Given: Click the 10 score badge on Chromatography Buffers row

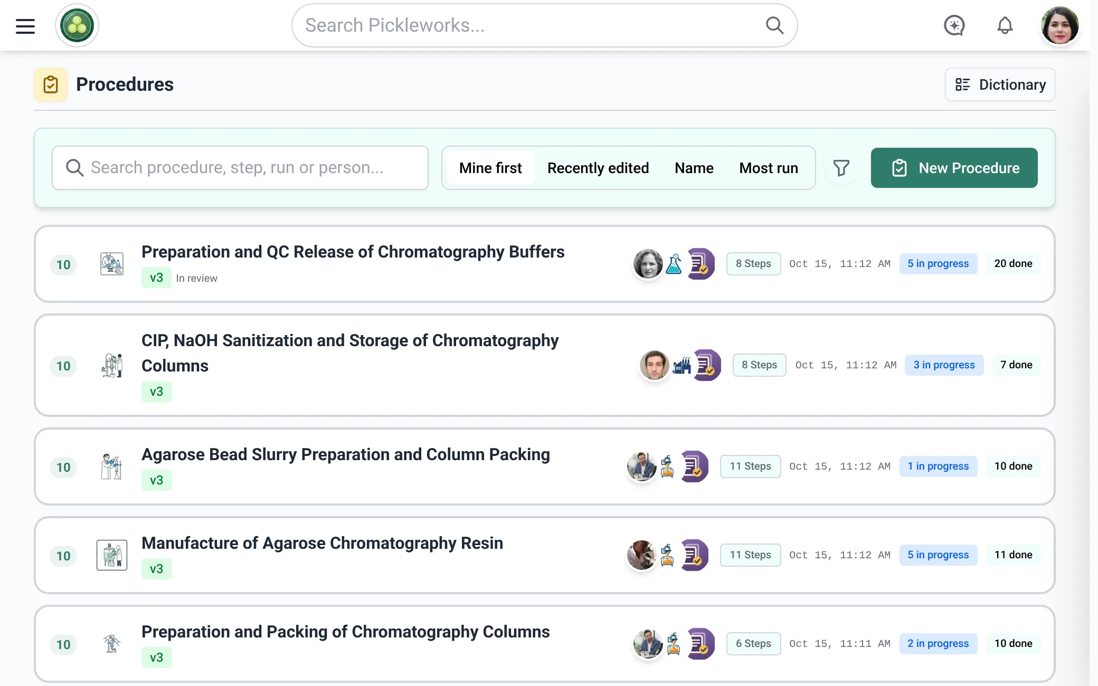Looking at the screenshot, I should coord(63,264).
